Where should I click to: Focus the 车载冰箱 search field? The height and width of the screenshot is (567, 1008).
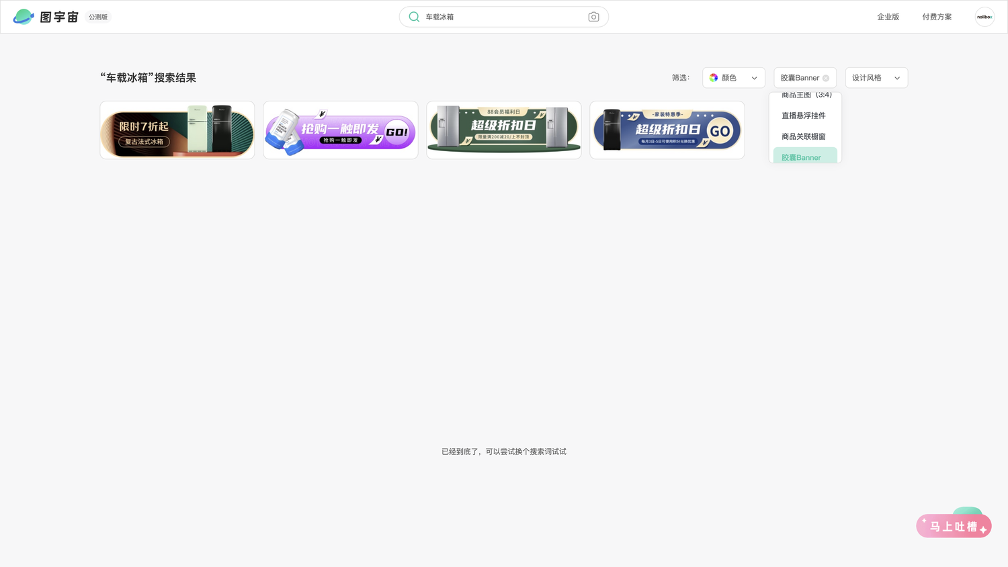pos(504,17)
